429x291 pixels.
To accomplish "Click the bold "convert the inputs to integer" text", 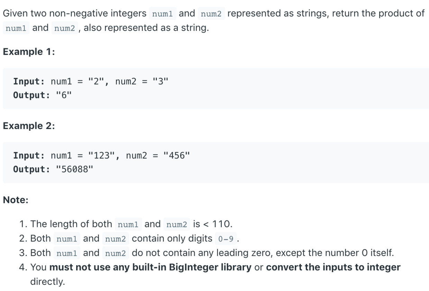I will point(333,267).
